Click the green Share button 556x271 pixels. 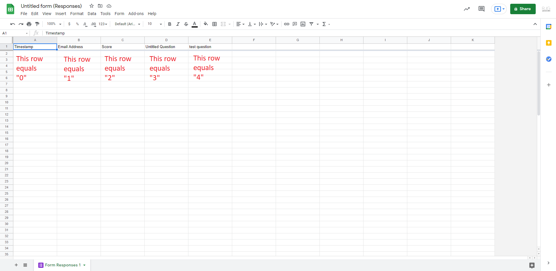pos(523,9)
